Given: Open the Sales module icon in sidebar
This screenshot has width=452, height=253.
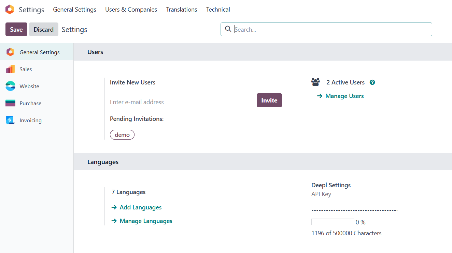Looking at the screenshot, I should (10, 69).
